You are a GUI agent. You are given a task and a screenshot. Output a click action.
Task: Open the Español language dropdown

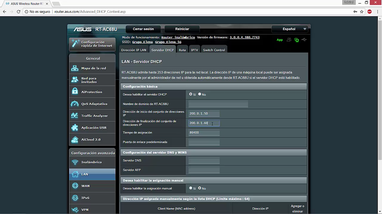291,29
